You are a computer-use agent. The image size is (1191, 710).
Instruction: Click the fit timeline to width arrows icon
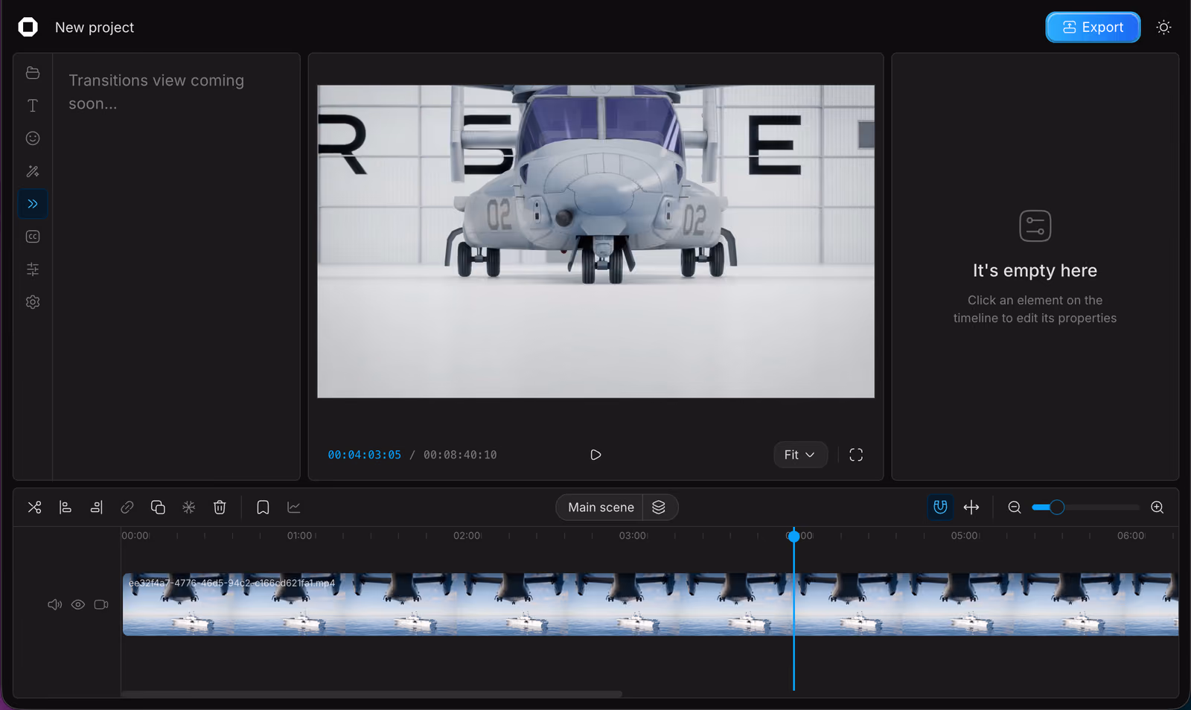971,508
